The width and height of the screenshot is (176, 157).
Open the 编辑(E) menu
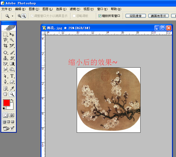click(x=20, y=9)
